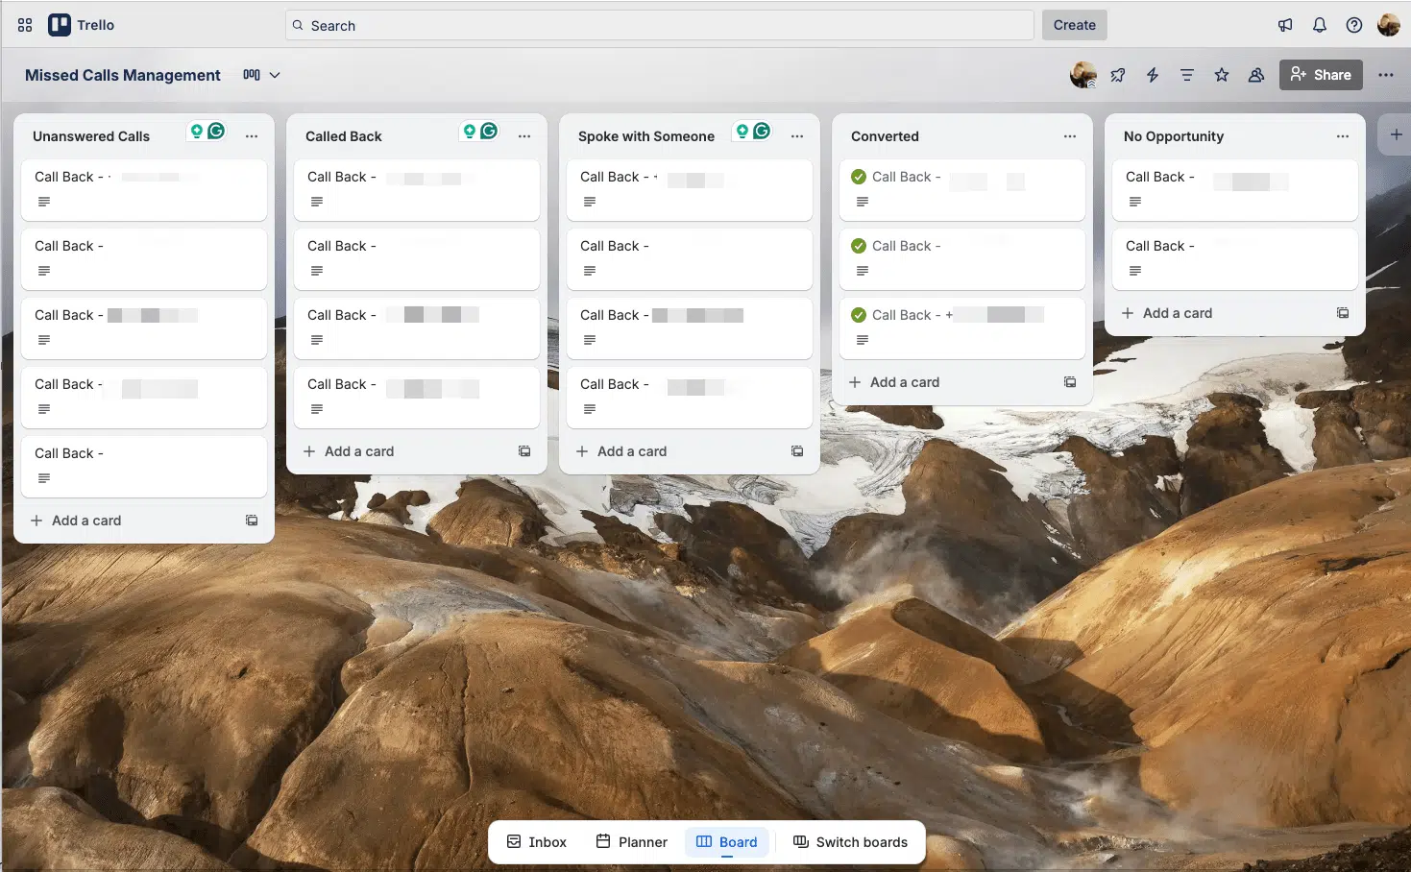The image size is (1411, 872).
Task: Click the feedback megaphone icon
Action: pos(1285,25)
